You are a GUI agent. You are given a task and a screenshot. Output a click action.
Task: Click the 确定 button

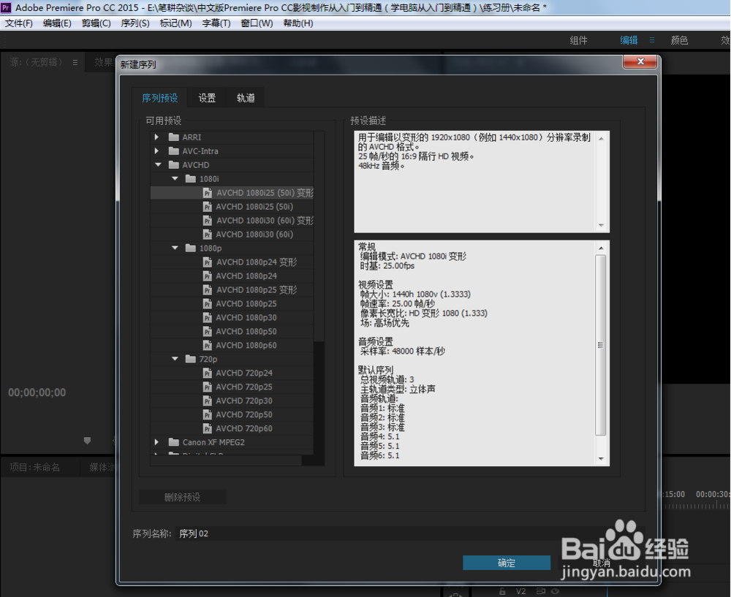[x=507, y=563]
